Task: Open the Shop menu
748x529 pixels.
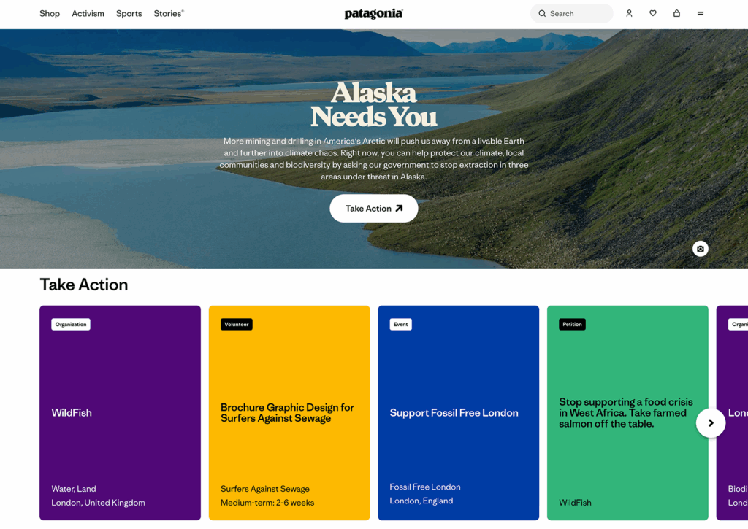Action: (x=50, y=13)
